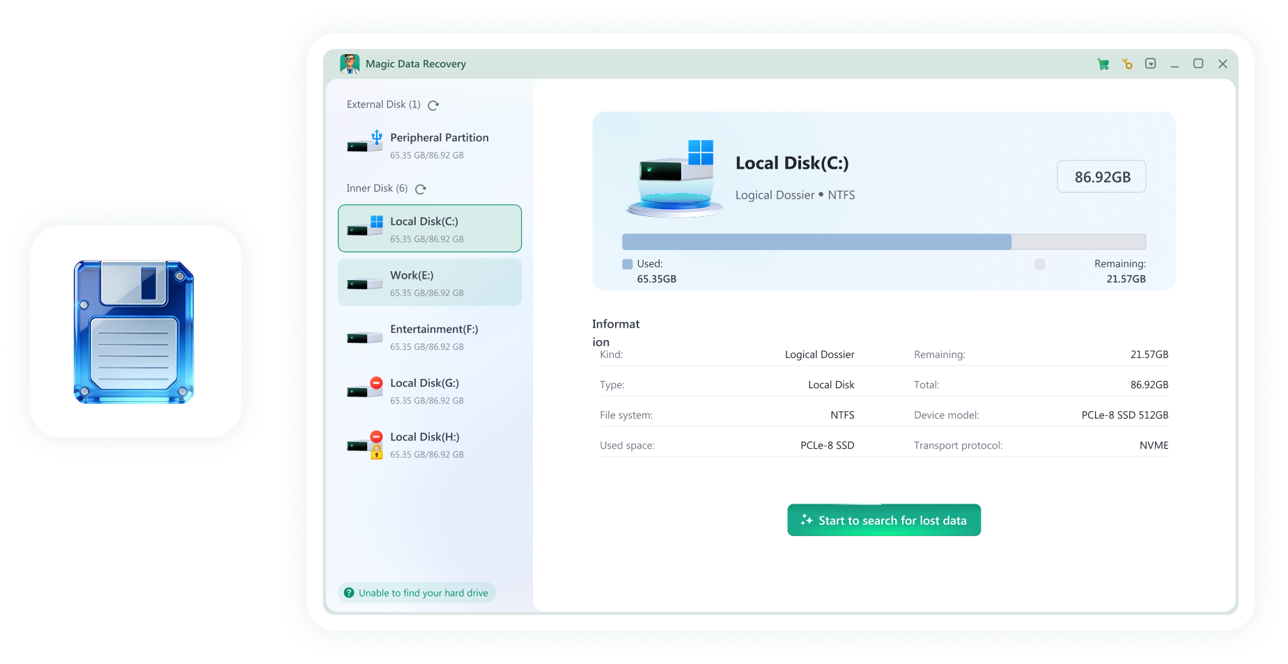Viewport: 1288px width, 664px height.
Task: Click the Magic Data Recovery app logo
Action: coord(350,64)
